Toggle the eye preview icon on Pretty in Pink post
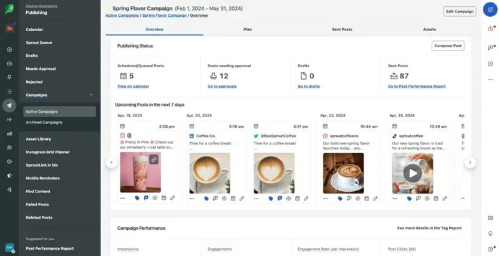The height and width of the screenshot is (256, 499). tap(154, 198)
